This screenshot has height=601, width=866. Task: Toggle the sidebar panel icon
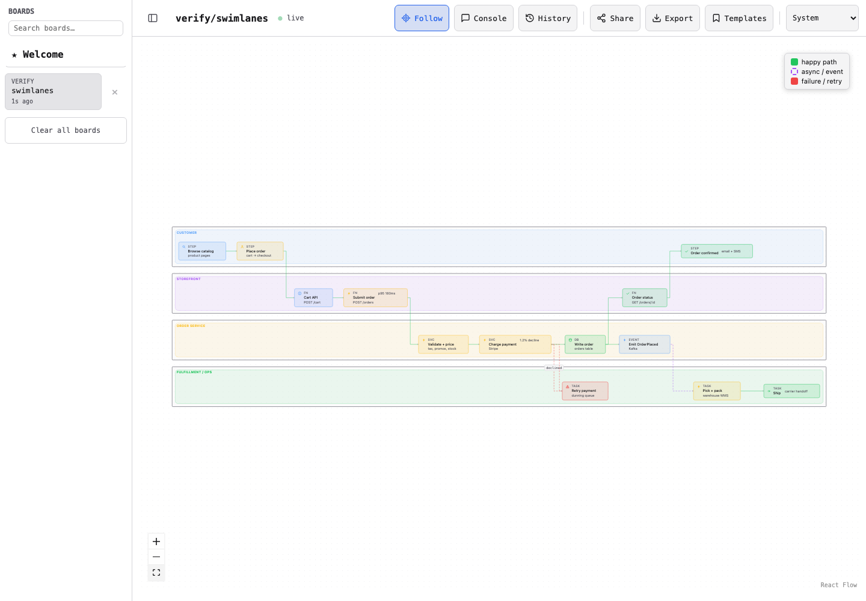153,18
